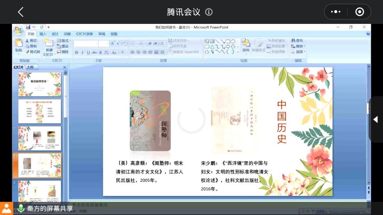Select the Format Painter (格式刷) tool
383x215 pixels.
click(x=27, y=52)
